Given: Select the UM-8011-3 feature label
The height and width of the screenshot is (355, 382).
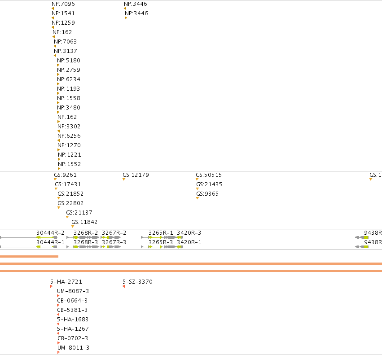Looking at the screenshot, I should pos(73,348).
